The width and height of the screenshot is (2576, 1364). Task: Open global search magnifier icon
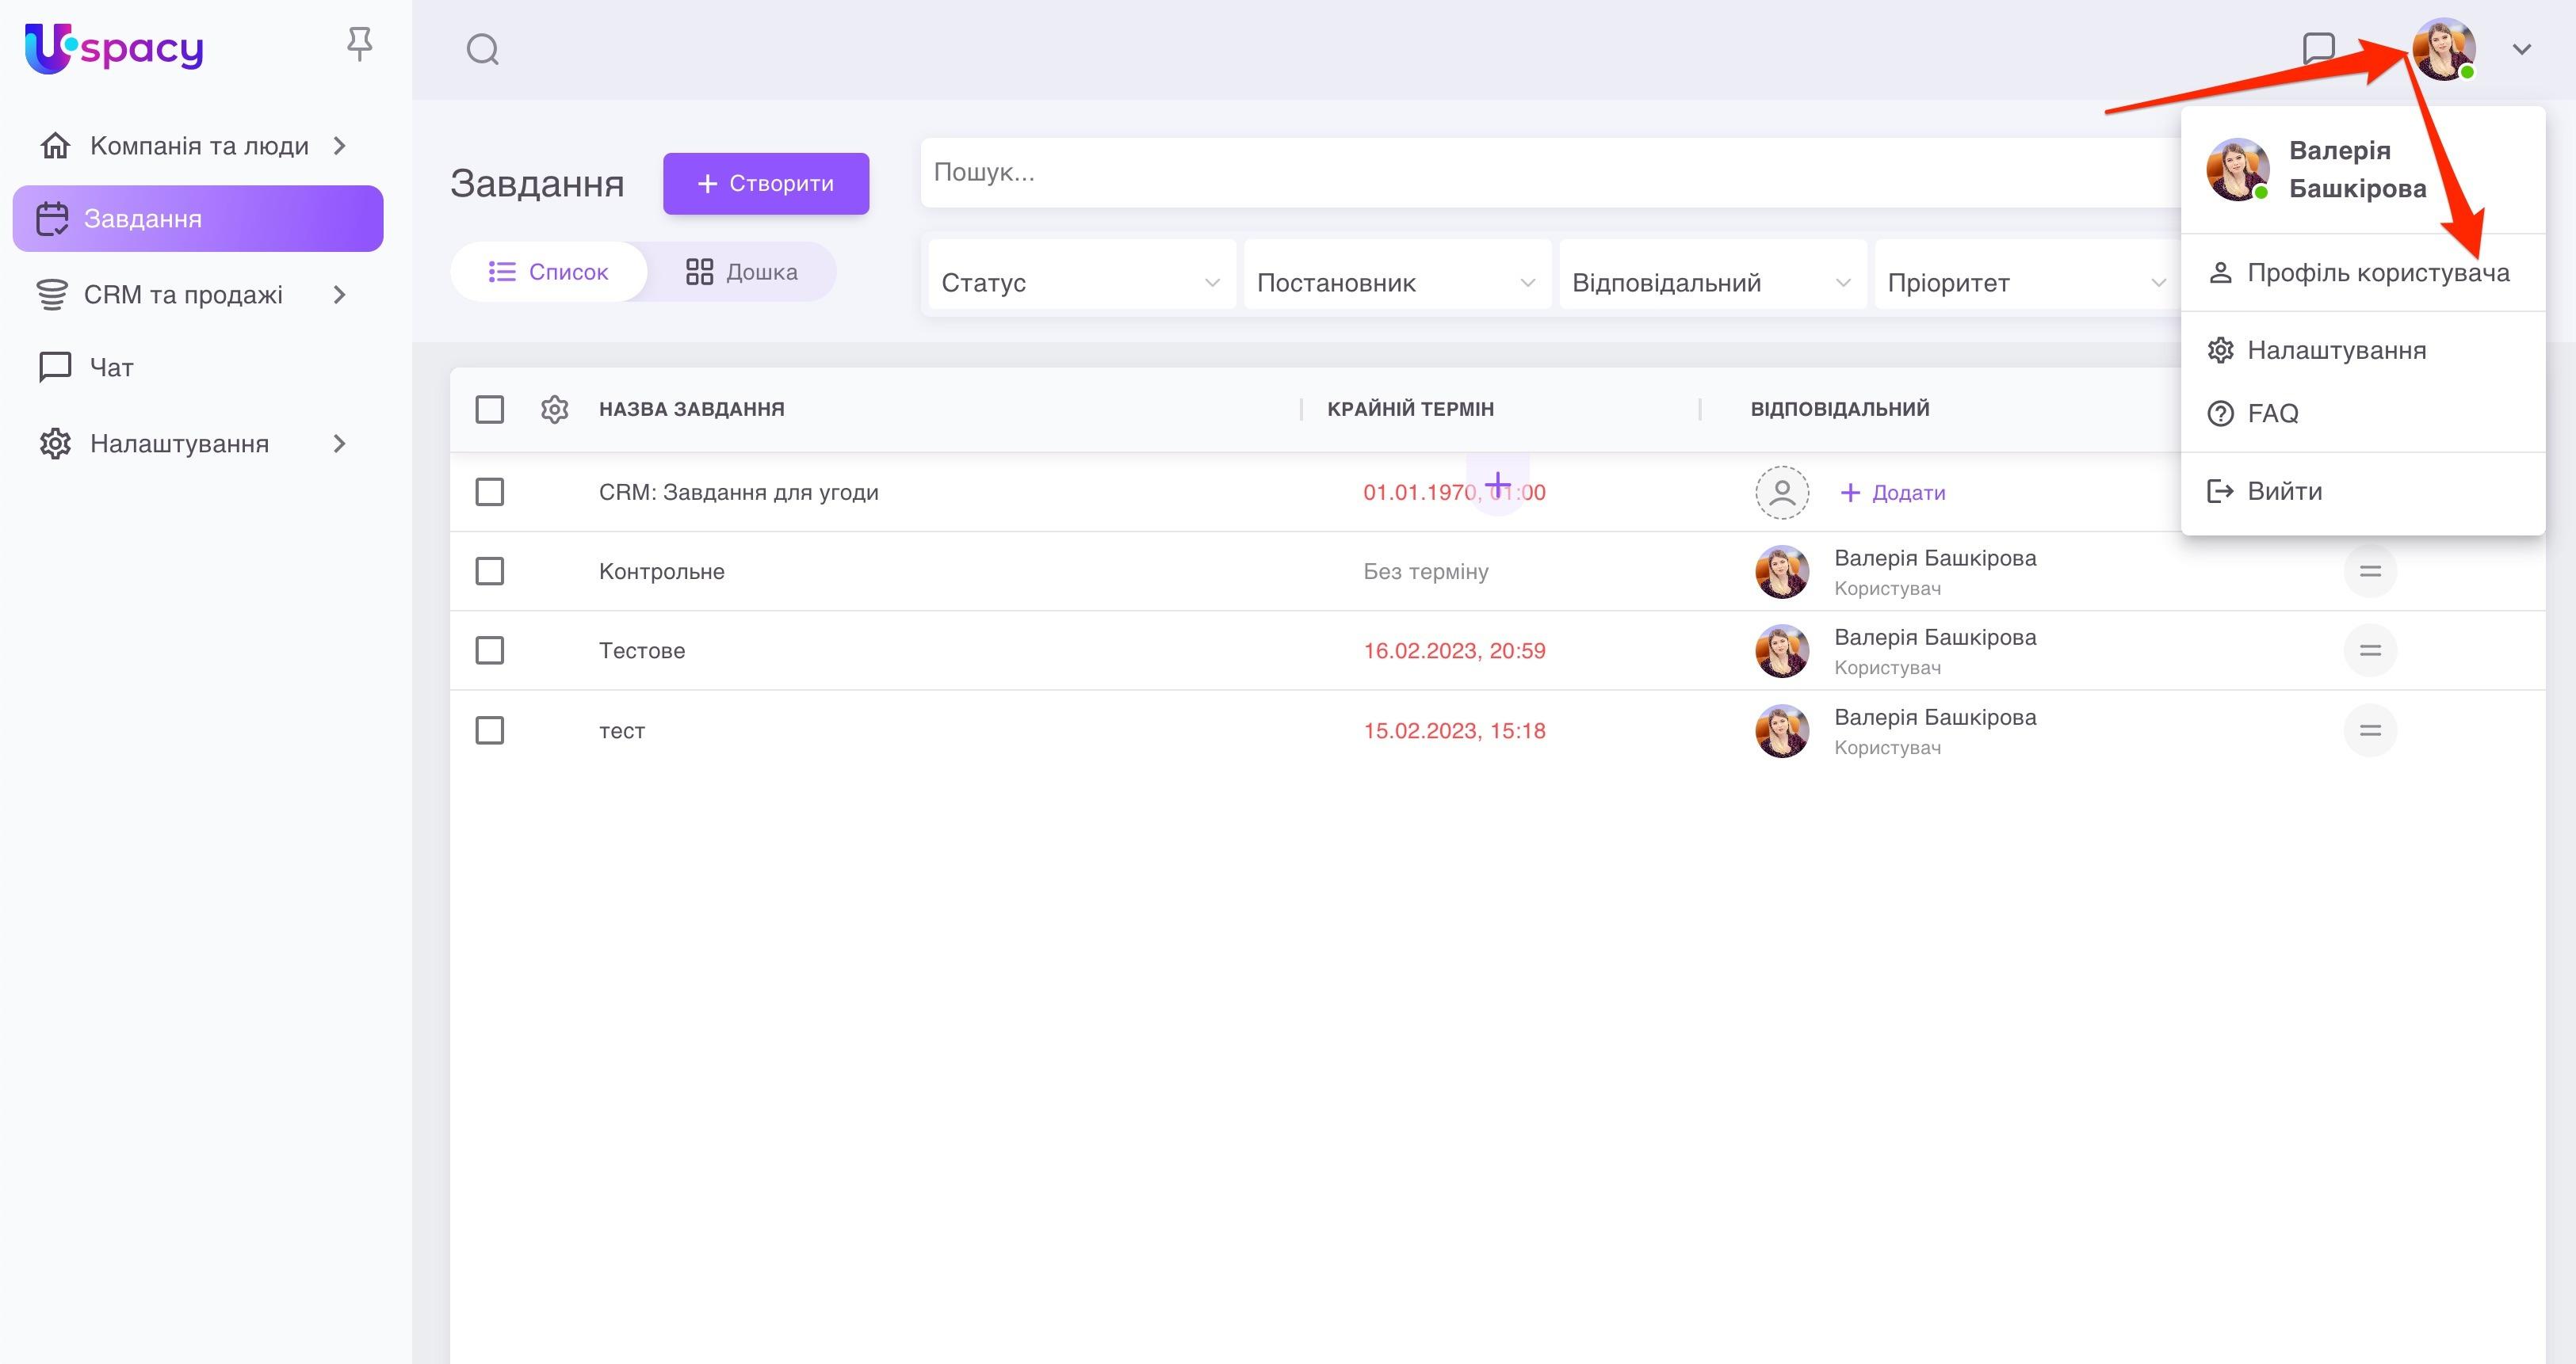pyautogui.click(x=482, y=49)
